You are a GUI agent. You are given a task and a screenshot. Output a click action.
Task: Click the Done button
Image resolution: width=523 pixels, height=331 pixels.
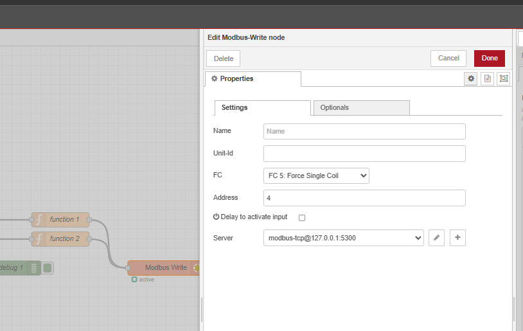(x=490, y=58)
